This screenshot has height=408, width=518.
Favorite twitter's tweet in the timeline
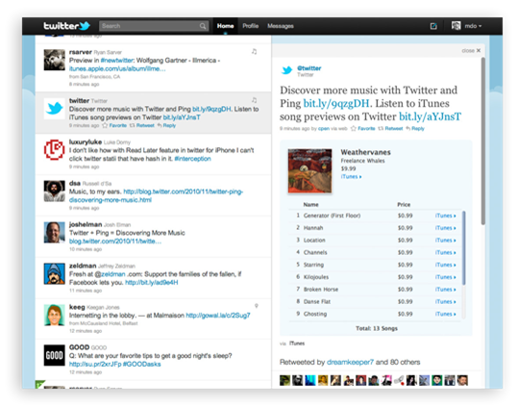pyautogui.click(x=114, y=125)
